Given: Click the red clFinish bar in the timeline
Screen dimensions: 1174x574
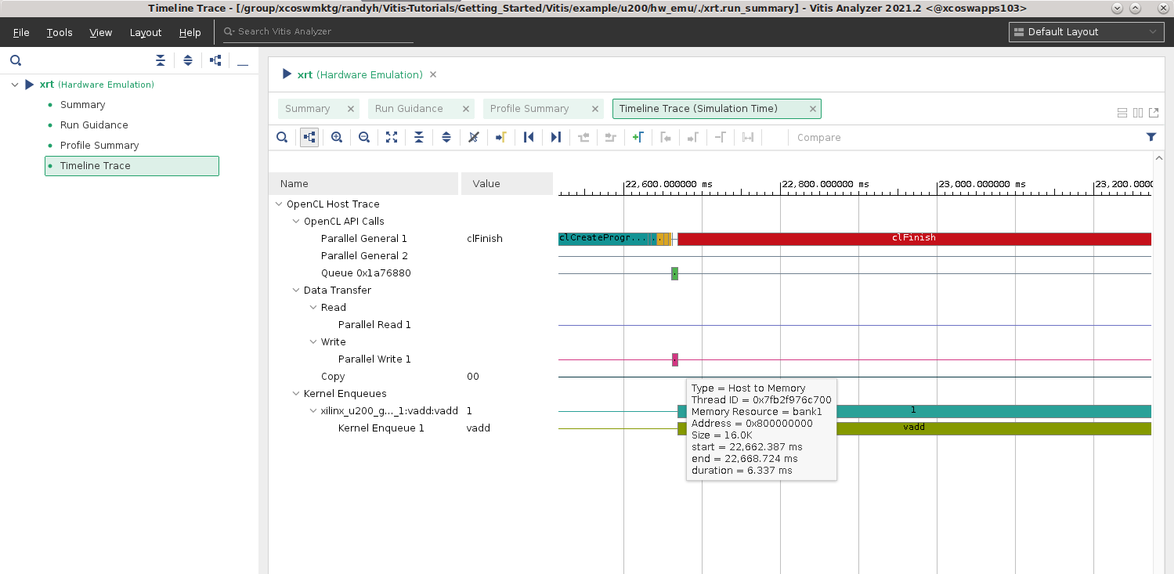Looking at the screenshot, I should coord(914,239).
